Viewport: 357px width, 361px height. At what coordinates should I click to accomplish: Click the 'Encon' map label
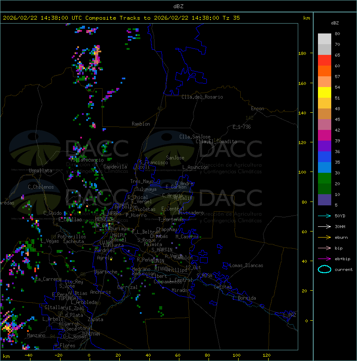257,108
